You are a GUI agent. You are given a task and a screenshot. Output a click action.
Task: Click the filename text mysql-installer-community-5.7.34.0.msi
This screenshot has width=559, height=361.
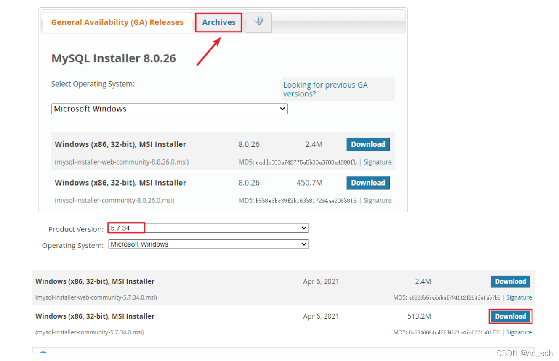click(x=90, y=332)
